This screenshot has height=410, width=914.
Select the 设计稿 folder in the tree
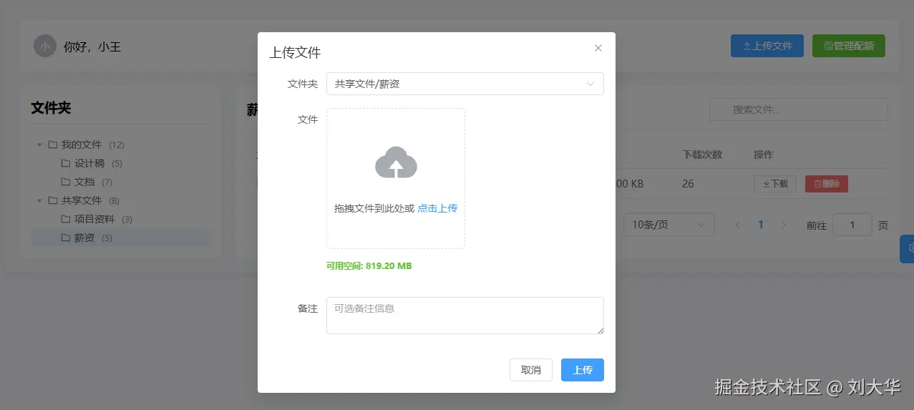(x=120, y=163)
